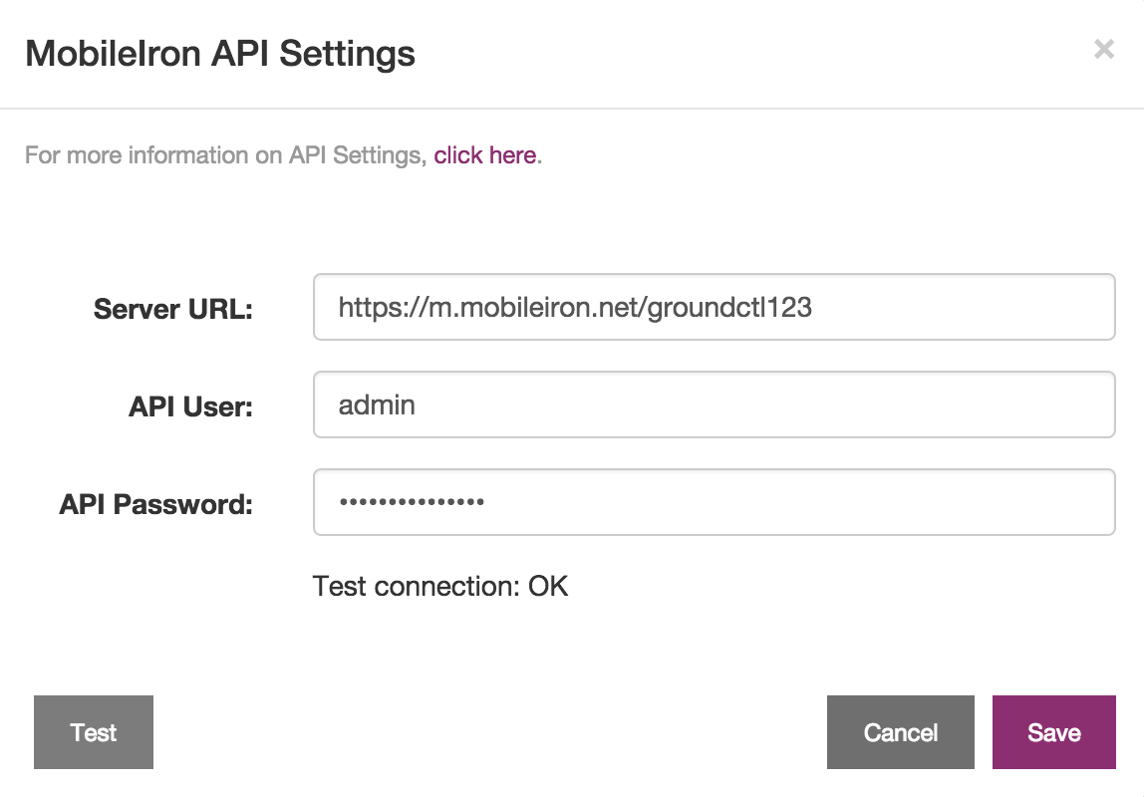Image resolution: width=1144 pixels, height=797 pixels.
Task: Cancel the API settings changes
Action: (900, 732)
